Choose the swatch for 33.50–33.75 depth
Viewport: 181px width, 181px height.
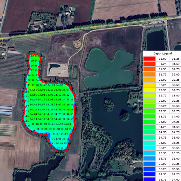tap(149, 111)
